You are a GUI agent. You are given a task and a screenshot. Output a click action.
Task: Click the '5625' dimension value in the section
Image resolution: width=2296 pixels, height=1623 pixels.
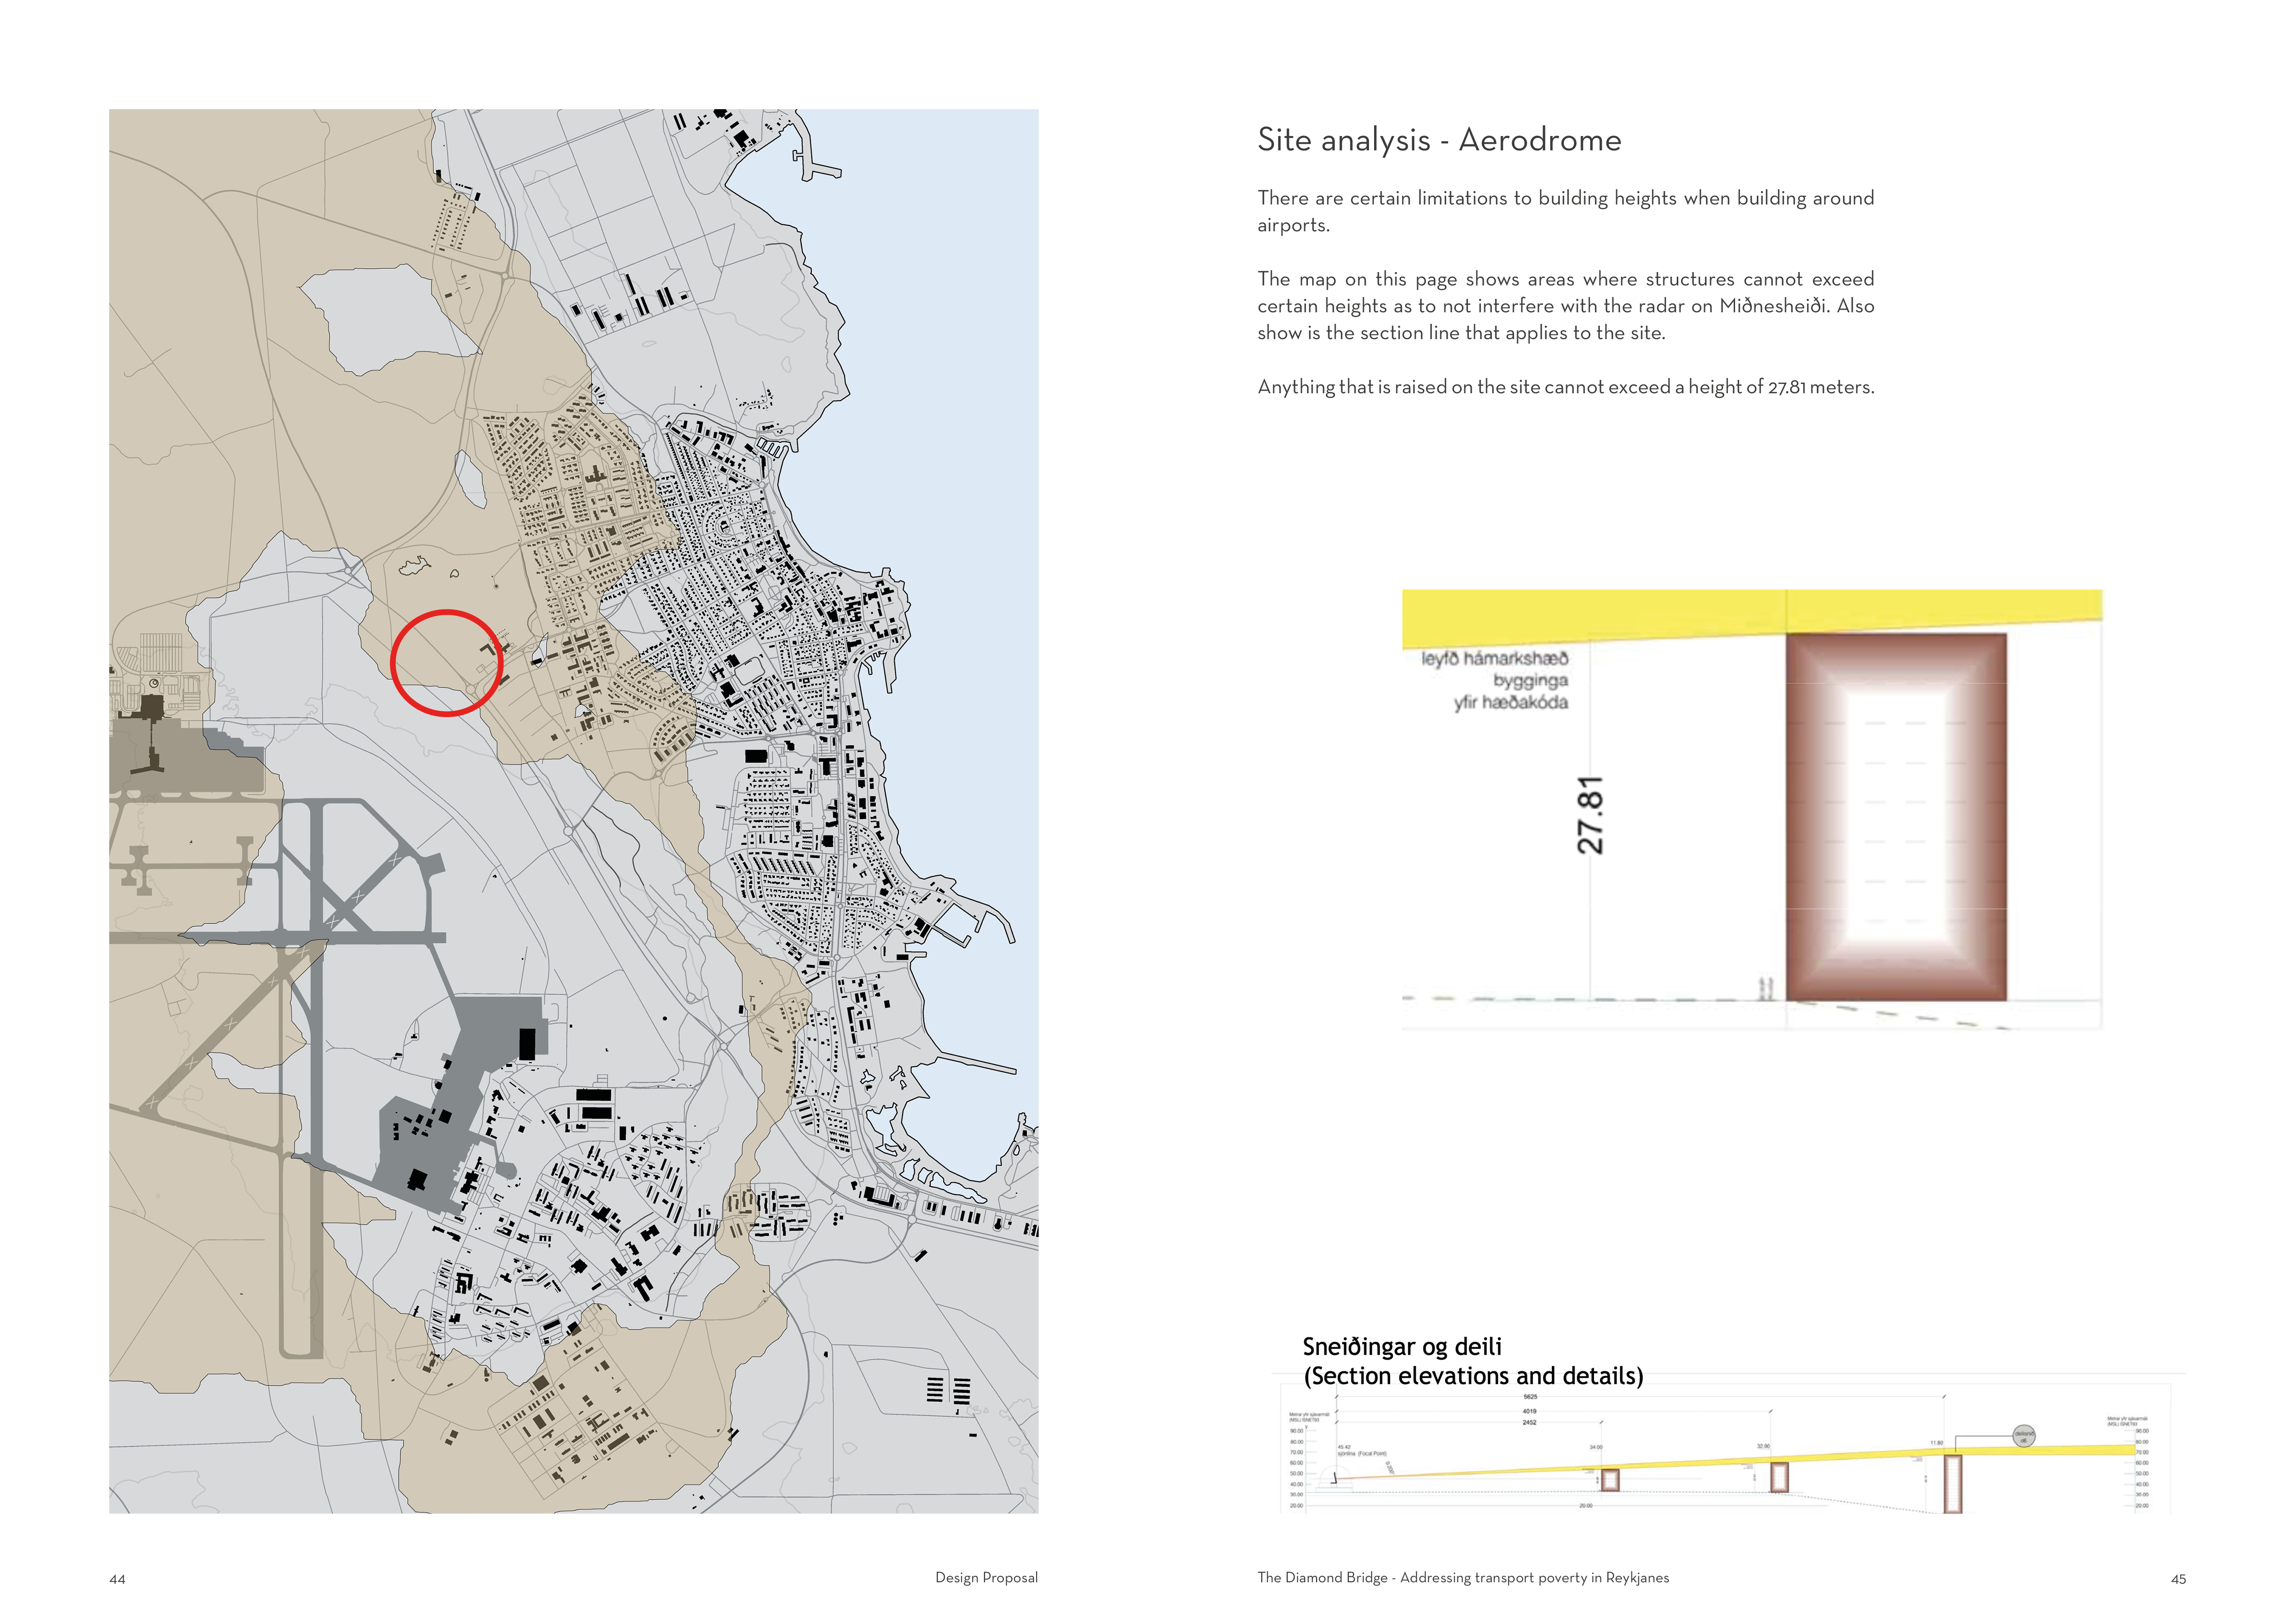(1530, 1396)
